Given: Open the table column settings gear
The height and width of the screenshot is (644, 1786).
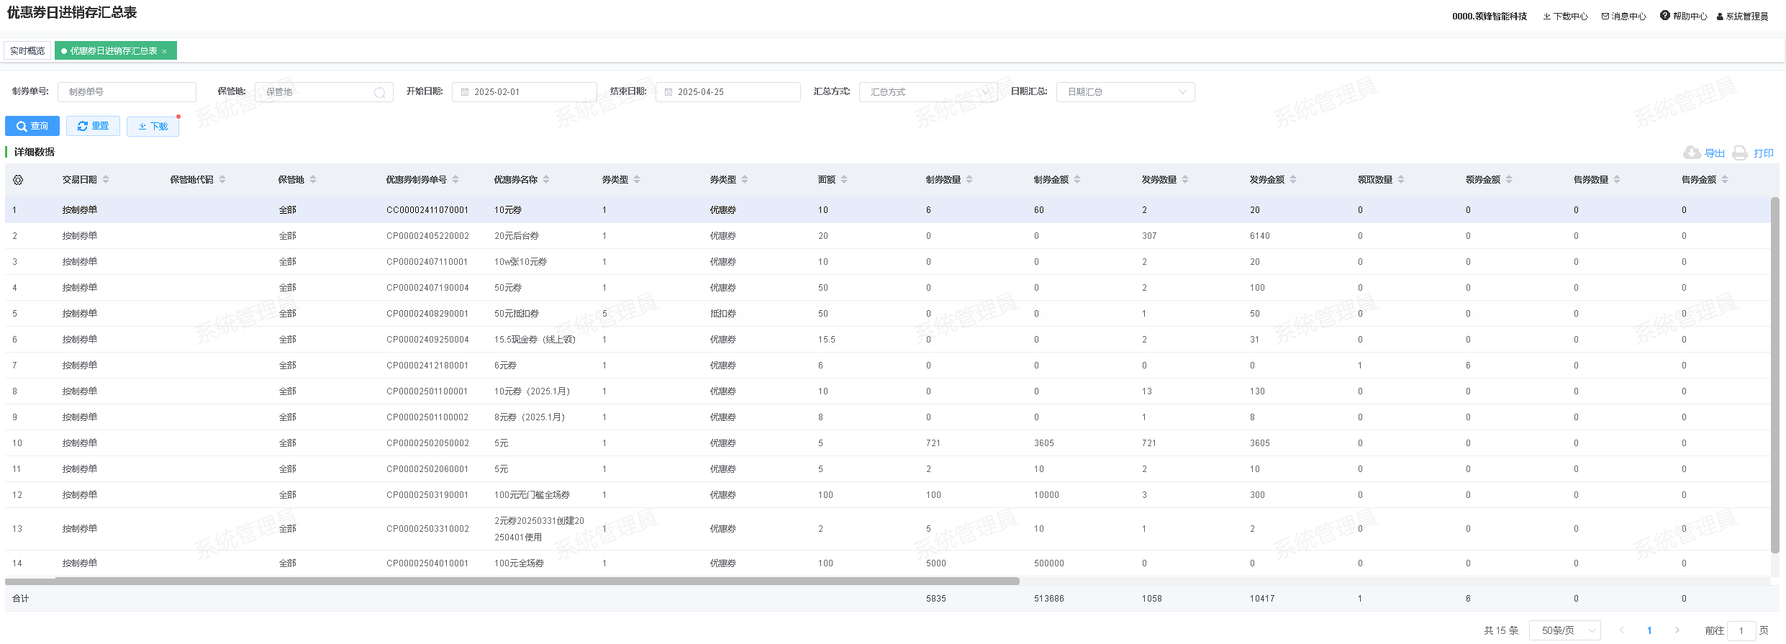Looking at the screenshot, I should [18, 180].
